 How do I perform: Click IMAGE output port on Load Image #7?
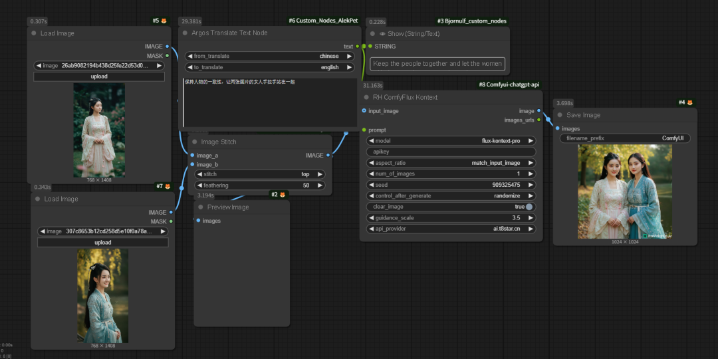click(x=171, y=212)
